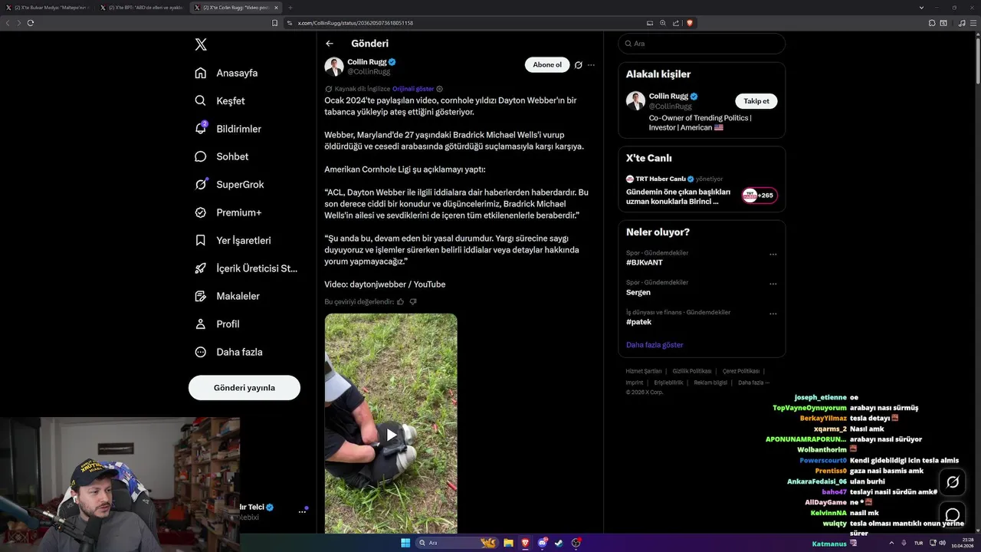Open the Brave main menu
Image resolution: width=981 pixels, height=552 pixels.
(974, 23)
